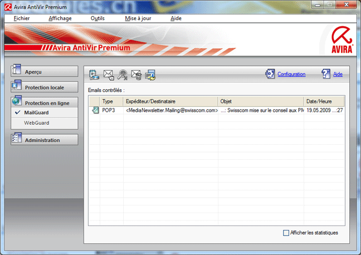Viewport: 361px width, 255px height.
Task: Click the magnifier with X toolbar icon
Action: [123, 75]
